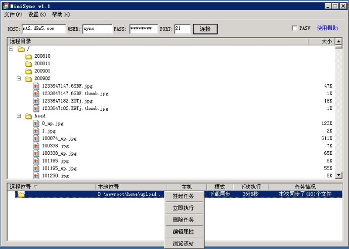
Task: Select the 101230.jpg file icon
Action: pyautogui.click(x=36, y=176)
